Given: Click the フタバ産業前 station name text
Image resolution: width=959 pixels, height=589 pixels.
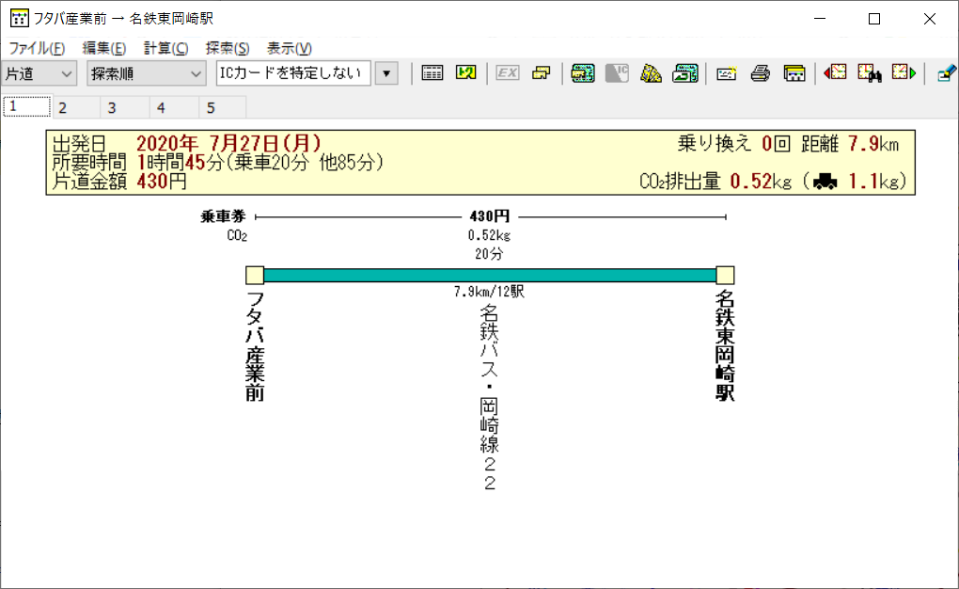Looking at the screenshot, I should click(x=255, y=346).
